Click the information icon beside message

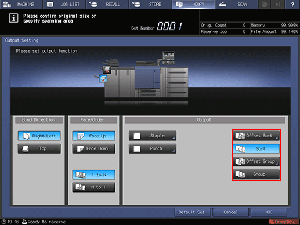[13, 18]
